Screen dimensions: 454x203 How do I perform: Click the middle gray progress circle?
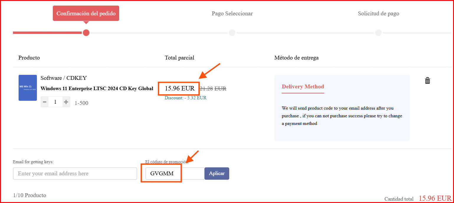tap(232, 32)
